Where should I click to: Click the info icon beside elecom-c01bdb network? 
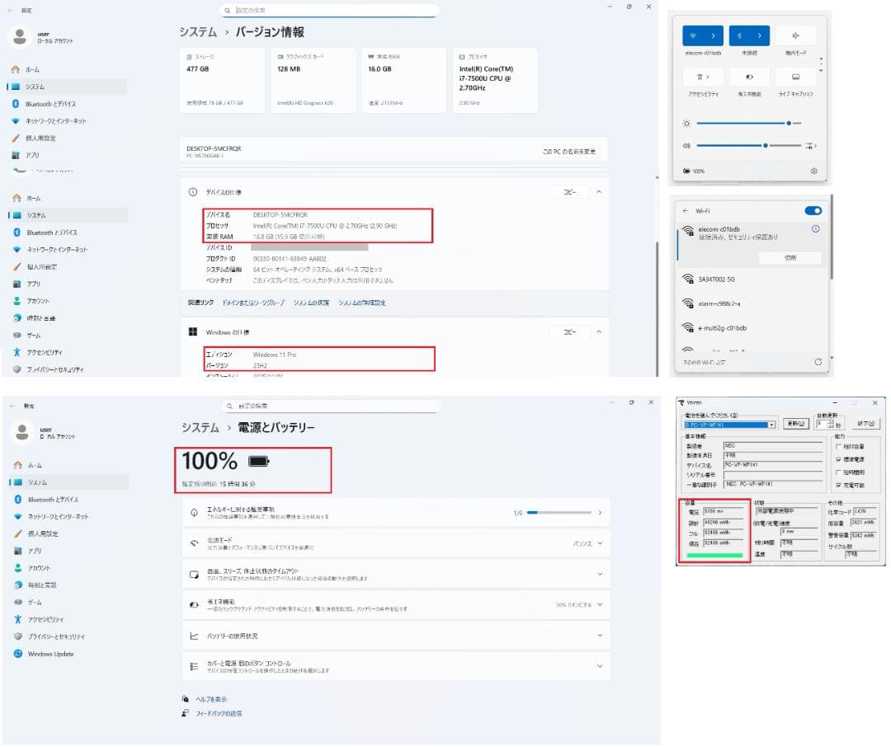click(x=815, y=228)
